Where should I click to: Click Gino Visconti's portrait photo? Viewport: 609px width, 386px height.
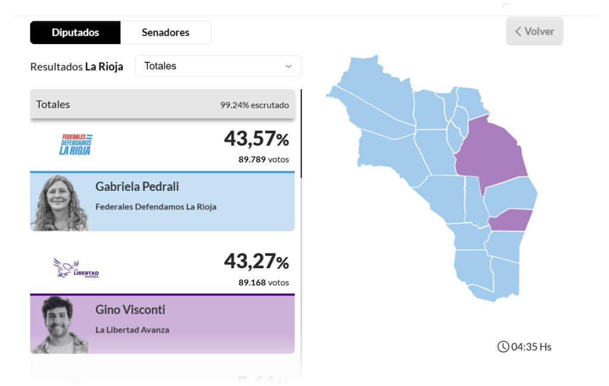pyautogui.click(x=59, y=325)
